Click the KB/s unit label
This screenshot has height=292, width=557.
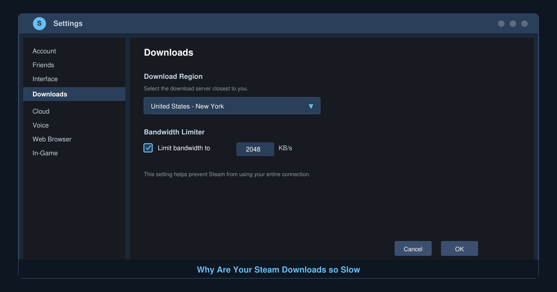[x=285, y=148]
